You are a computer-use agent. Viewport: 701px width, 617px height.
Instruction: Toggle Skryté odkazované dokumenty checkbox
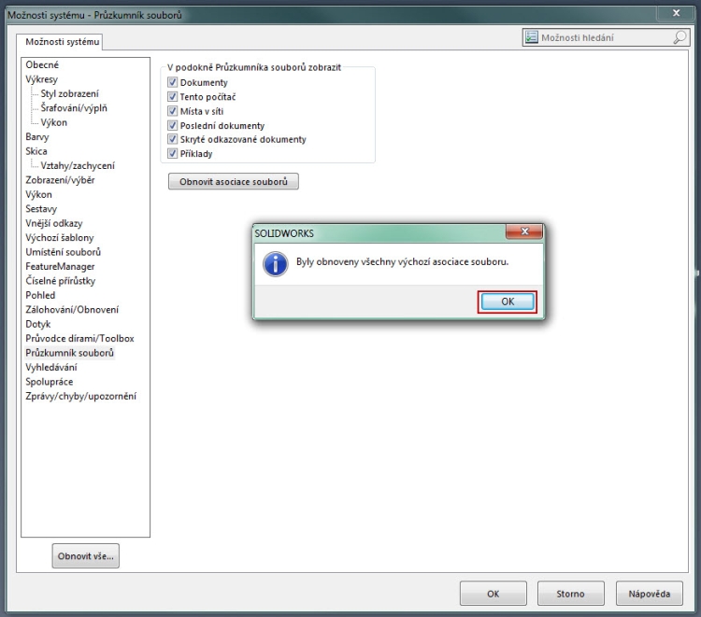coord(172,139)
